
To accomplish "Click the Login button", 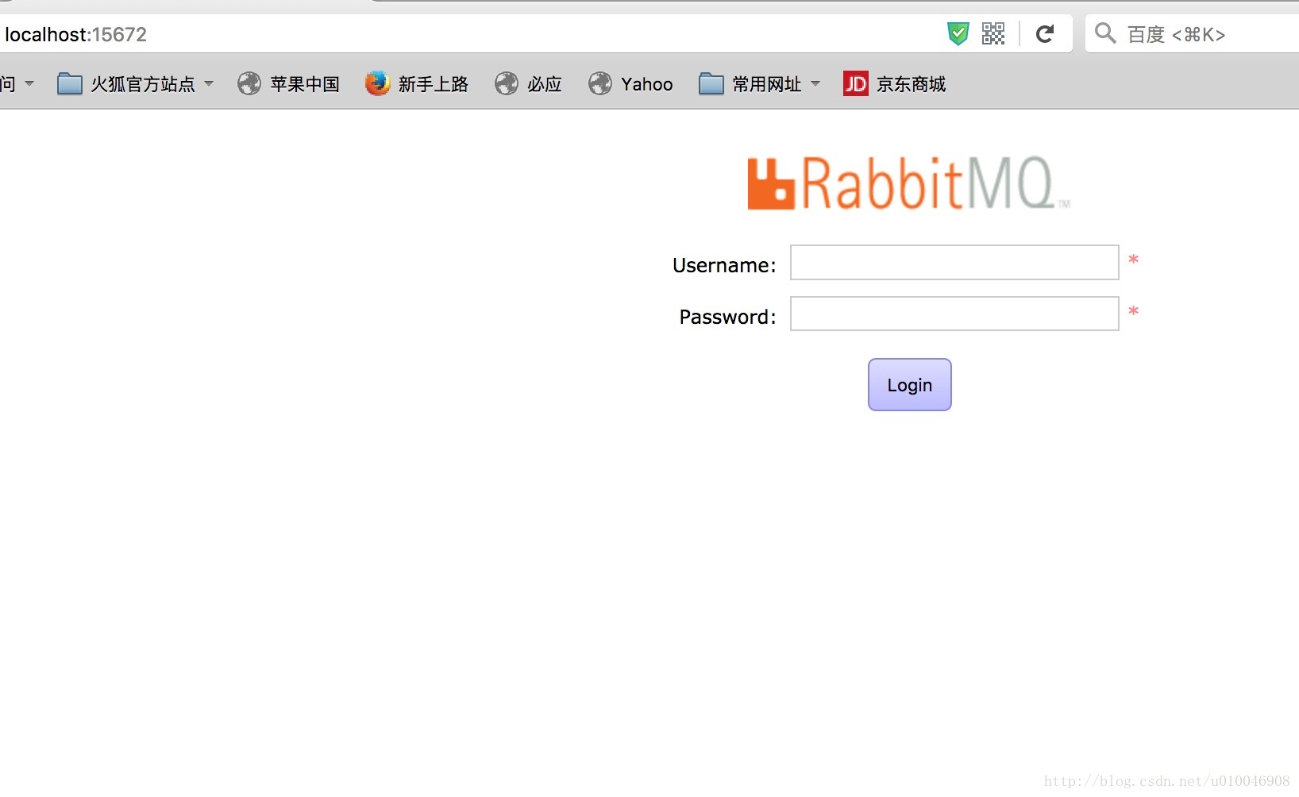I will click(x=909, y=385).
